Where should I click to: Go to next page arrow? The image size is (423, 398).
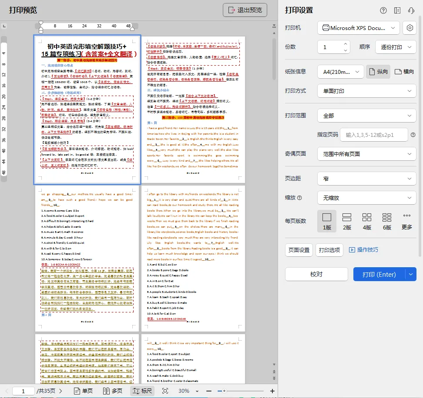[x=60, y=391]
